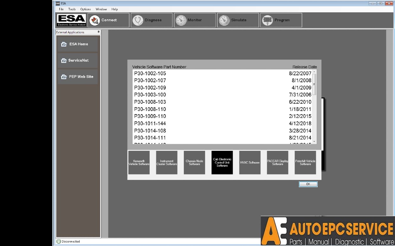Open the Window menu
The width and height of the screenshot is (395, 246).
click(x=101, y=9)
